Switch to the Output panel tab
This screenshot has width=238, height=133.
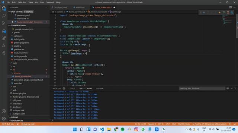pyautogui.click(x=72, y=89)
